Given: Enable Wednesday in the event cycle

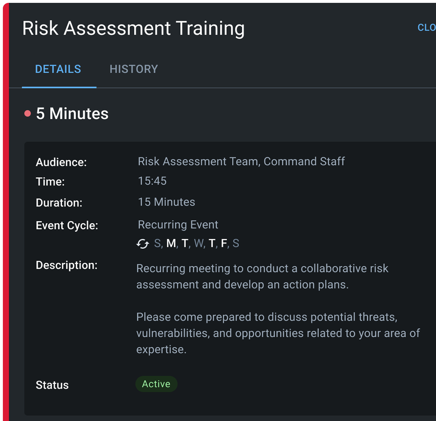Looking at the screenshot, I should [x=198, y=244].
